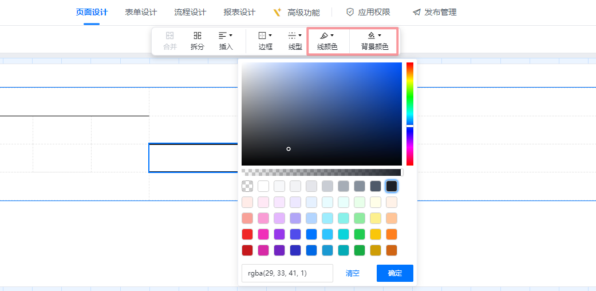The height and width of the screenshot is (291, 596).
Task: Expand the dropdown arrow next to the Background color icon
Action: tap(380, 36)
